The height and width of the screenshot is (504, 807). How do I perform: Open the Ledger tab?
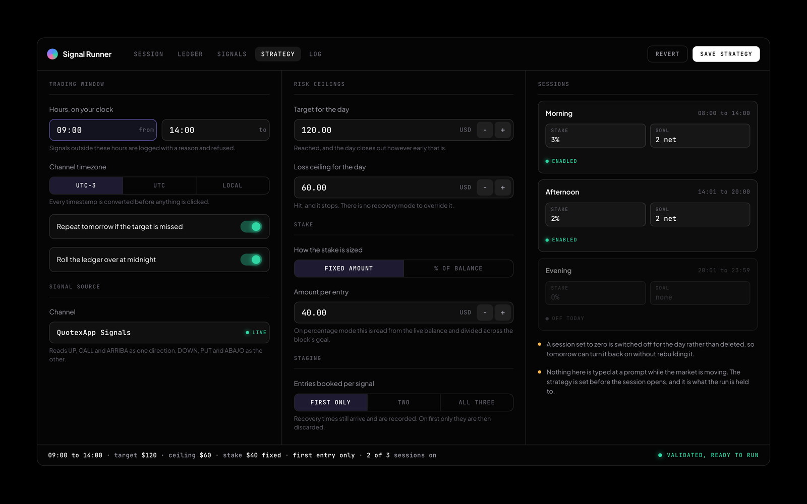[x=190, y=54]
